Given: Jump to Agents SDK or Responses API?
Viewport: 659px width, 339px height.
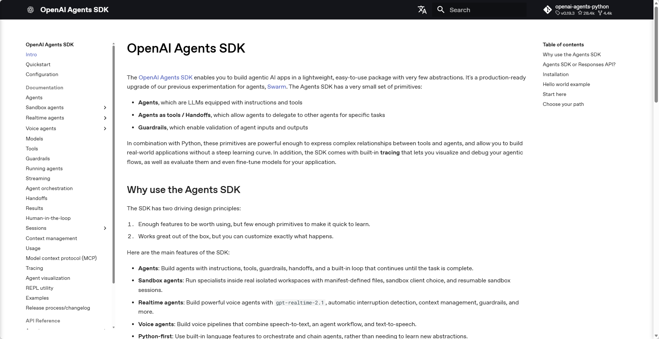Looking at the screenshot, I should pyautogui.click(x=579, y=64).
